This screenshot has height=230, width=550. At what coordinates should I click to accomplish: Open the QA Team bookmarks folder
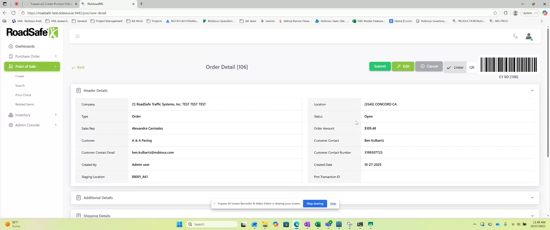(x=248, y=21)
